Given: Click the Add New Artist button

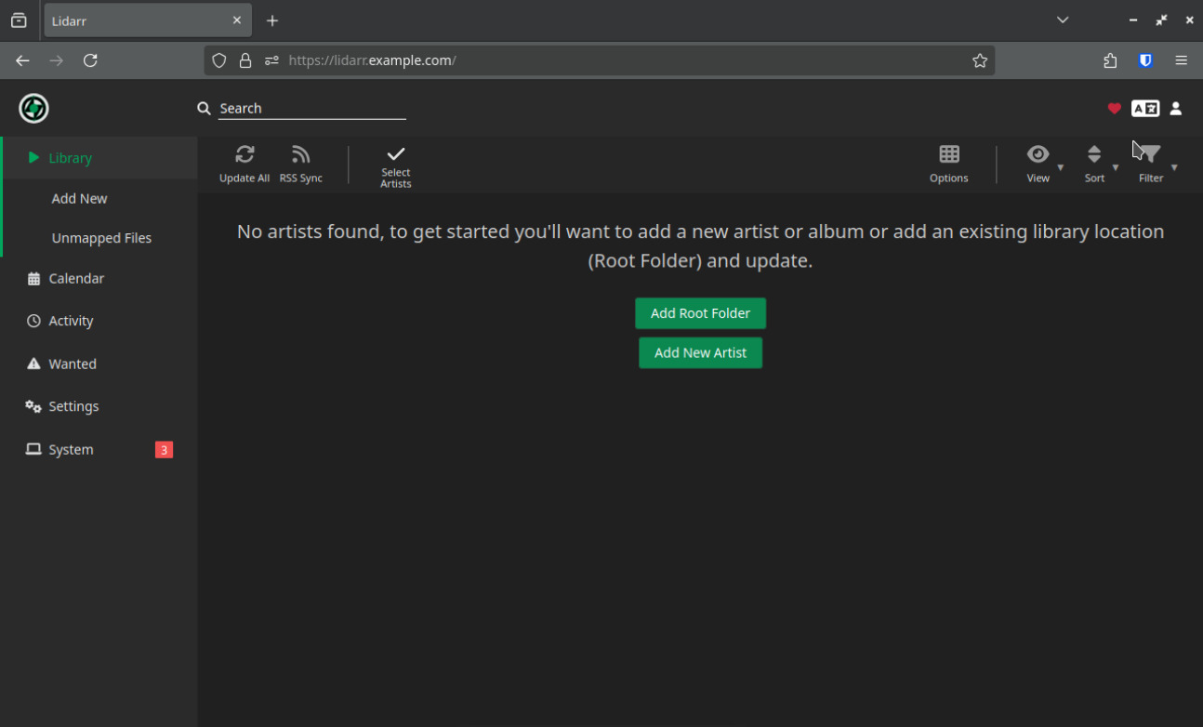Looking at the screenshot, I should [x=700, y=353].
